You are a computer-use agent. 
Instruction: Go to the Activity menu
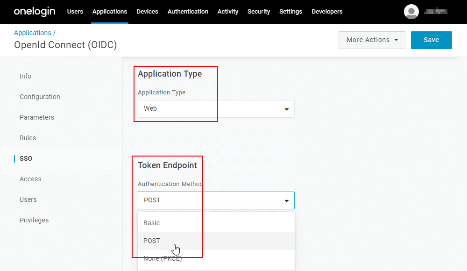click(x=228, y=12)
